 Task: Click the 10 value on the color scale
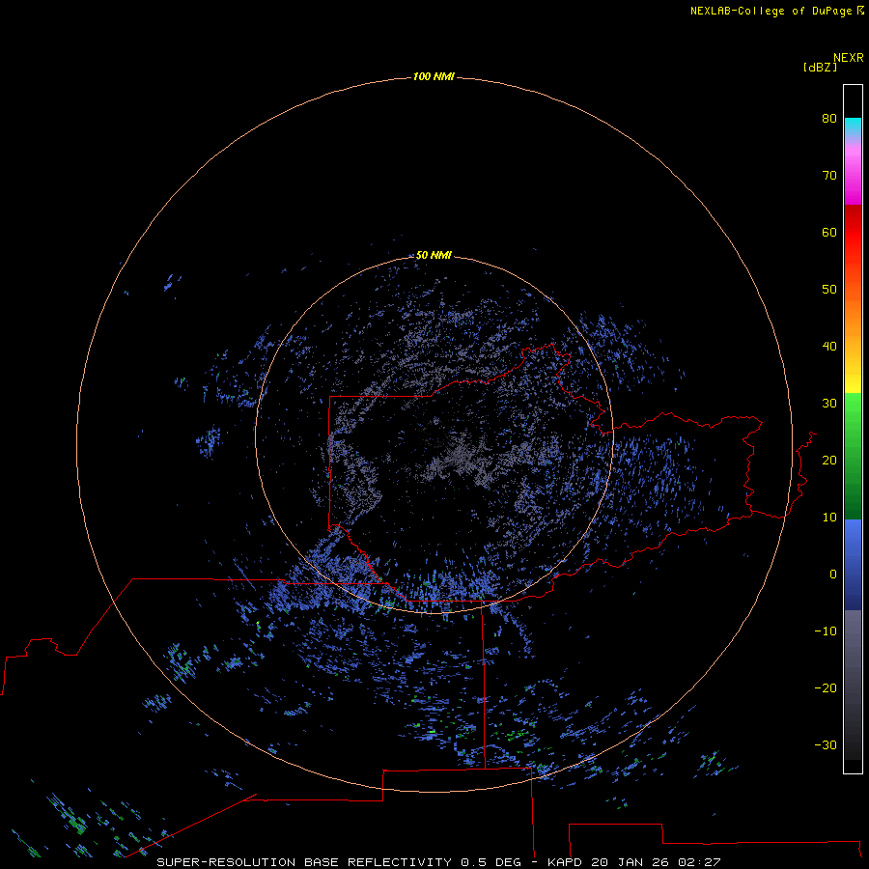coord(829,518)
